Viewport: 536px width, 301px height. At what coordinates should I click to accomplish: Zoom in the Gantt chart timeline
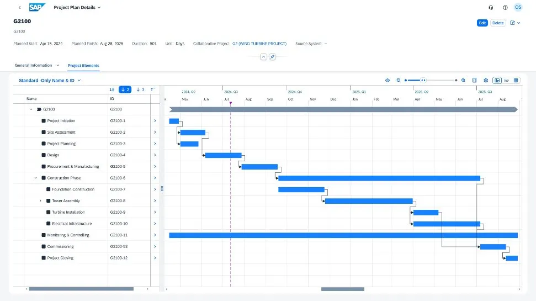[463, 81]
